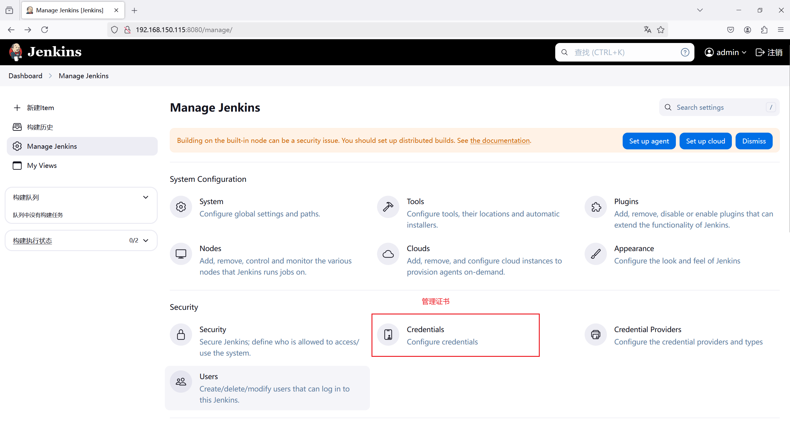Select 新建Item in the sidebar
The image size is (790, 423).
(x=82, y=108)
